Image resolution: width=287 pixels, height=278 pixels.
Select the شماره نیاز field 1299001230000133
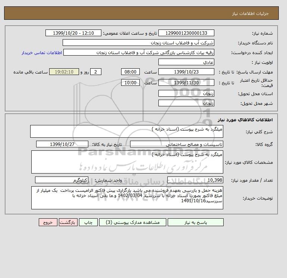(x=186, y=33)
